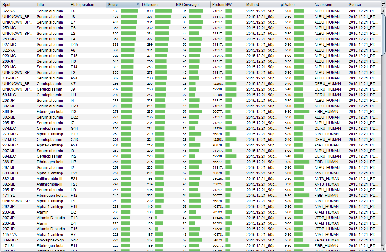Click the green Score bar for plate L6

pos(129,11)
